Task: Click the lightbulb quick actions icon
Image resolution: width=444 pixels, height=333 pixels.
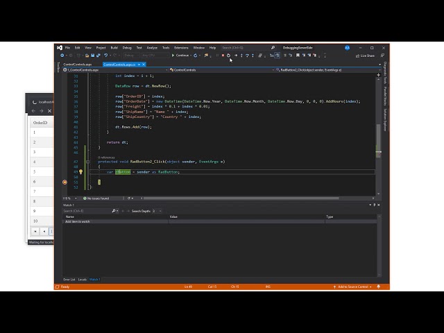Action: point(80,171)
